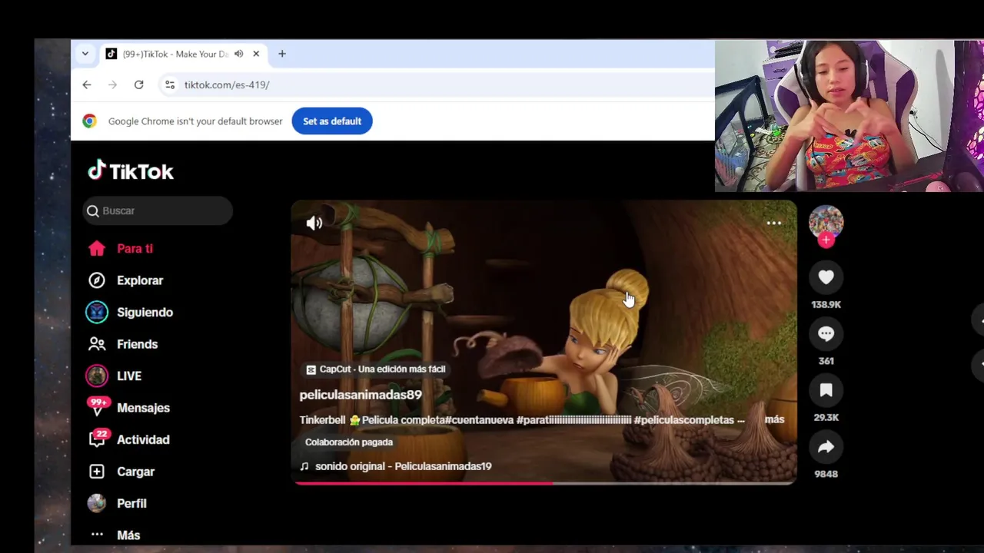Image resolution: width=984 pixels, height=553 pixels.
Task: Expand the Más menu label
Action: pos(128,535)
